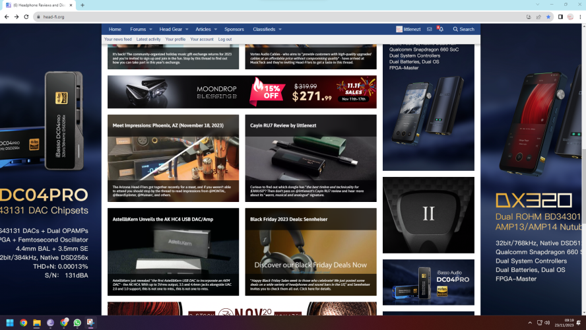Open the Sponsors menu item
This screenshot has width=586, height=330.
pyautogui.click(x=234, y=29)
